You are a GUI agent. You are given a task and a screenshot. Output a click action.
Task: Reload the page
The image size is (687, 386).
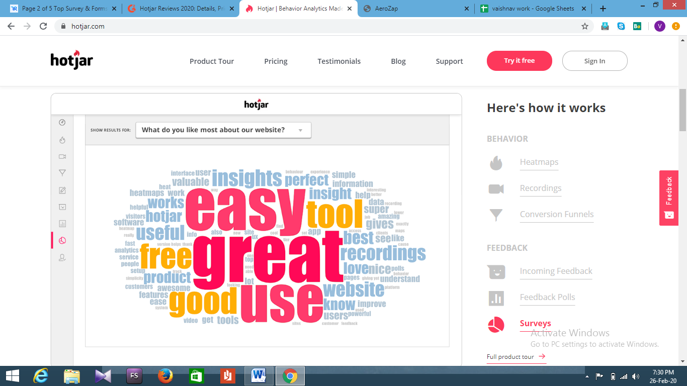pyautogui.click(x=44, y=26)
